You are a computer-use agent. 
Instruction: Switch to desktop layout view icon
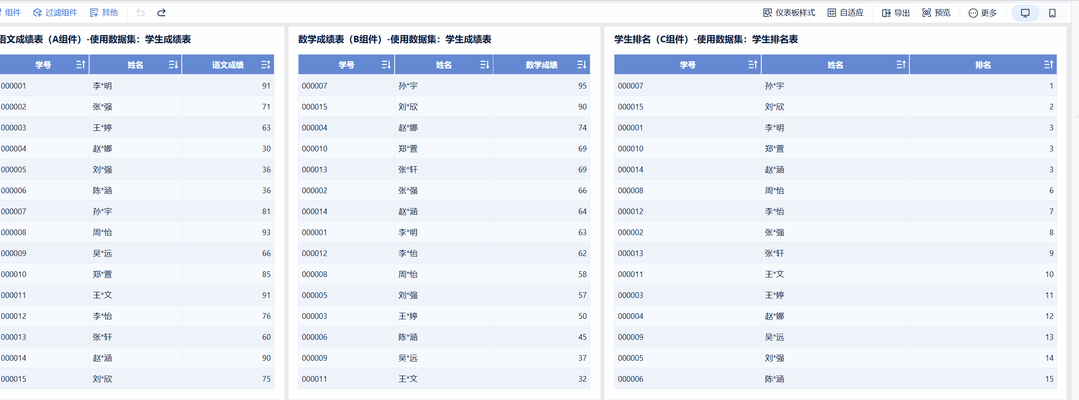point(1025,13)
